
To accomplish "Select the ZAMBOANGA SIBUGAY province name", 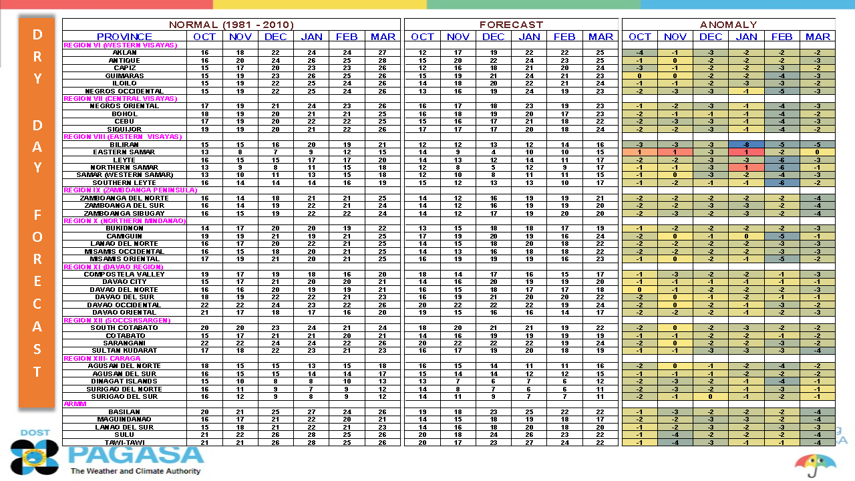I will (x=124, y=213).
